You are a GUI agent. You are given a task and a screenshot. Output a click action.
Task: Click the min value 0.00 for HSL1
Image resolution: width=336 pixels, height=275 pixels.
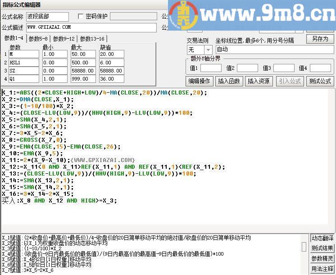point(55,63)
